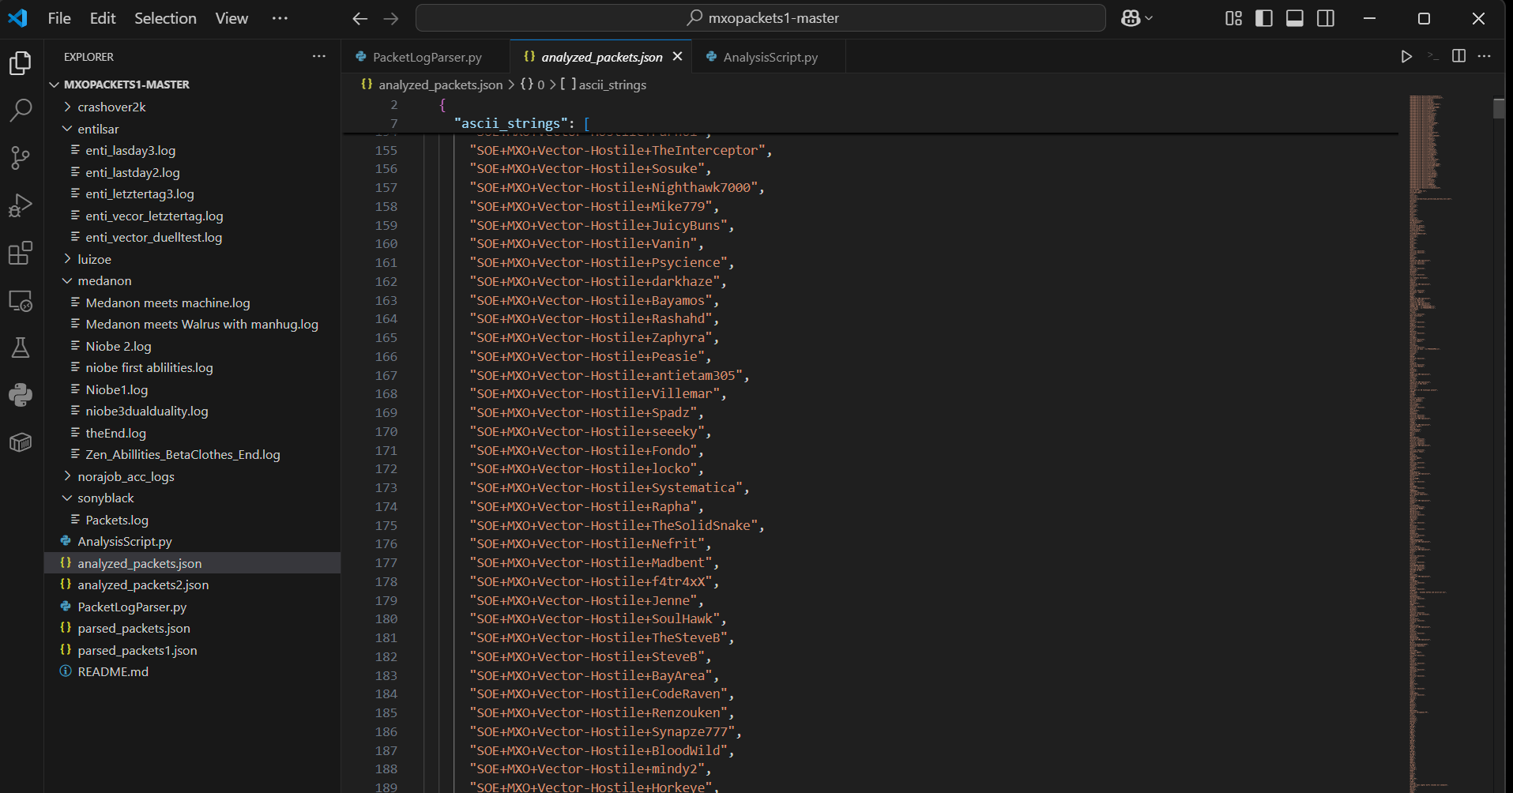Open Remote Explorer view
Image resolution: width=1513 pixels, height=793 pixels.
tap(21, 301)
